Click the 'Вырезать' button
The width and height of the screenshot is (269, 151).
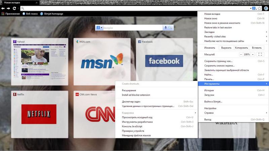(226, 48)
